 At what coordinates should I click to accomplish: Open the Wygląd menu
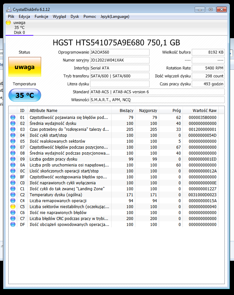pyautogui.click(x=59, y=17)
